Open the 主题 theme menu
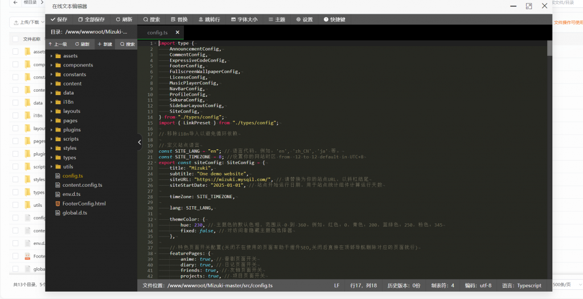This screenshot has width=583, height=299. 276,19
